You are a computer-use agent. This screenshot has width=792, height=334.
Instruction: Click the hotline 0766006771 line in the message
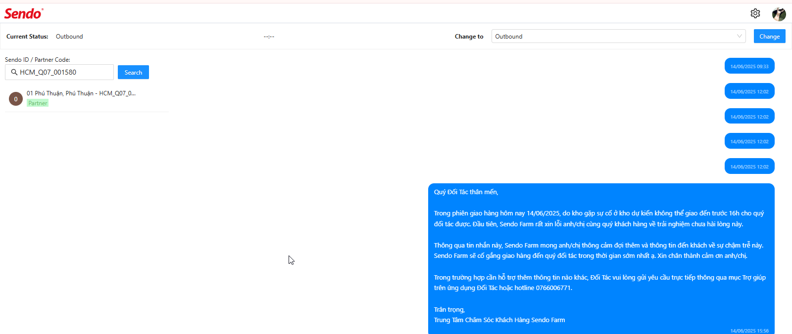click(x=503, y=288)
